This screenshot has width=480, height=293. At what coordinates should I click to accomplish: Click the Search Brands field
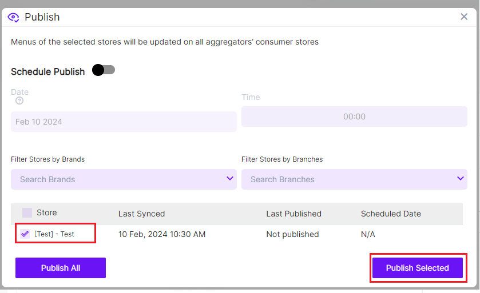click(114, 179)
